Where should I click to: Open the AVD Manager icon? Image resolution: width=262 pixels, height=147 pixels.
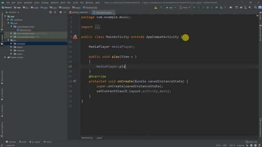pos(246,7)
